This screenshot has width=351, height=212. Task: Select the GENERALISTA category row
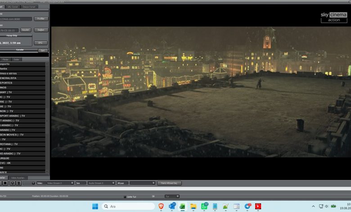pyautogui.click(x=22, y=78)
